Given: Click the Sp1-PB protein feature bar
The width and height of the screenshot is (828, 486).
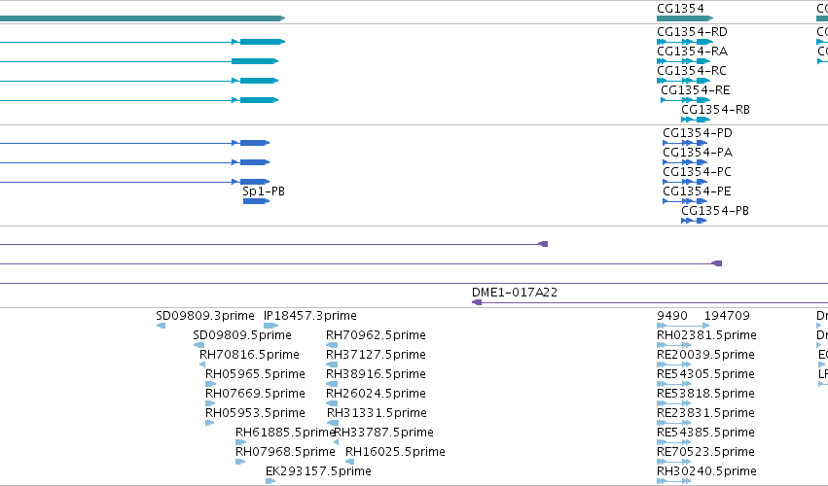Looking at the screenshot, I should (256, 201).
